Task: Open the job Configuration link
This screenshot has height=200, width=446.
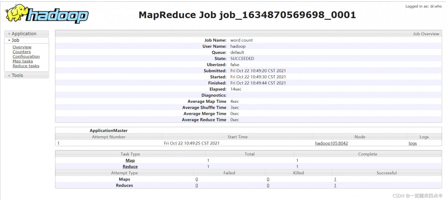Action: coord(26,56)
